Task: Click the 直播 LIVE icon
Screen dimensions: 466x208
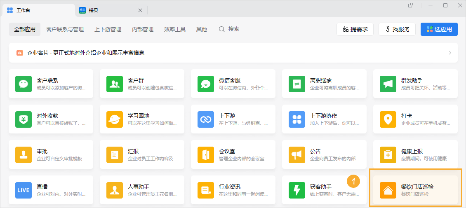Action: click(x=23, y=190)
